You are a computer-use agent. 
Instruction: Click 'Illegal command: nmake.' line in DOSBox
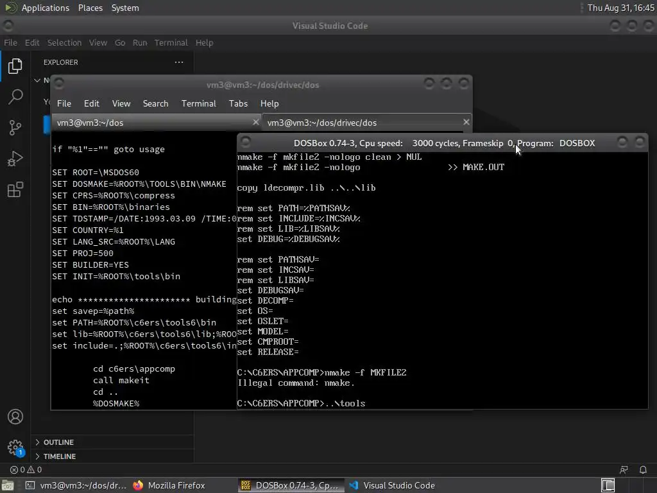pos(296,383)
